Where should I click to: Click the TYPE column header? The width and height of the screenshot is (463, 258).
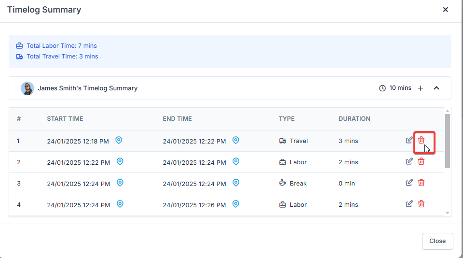[x=286, y=119]
